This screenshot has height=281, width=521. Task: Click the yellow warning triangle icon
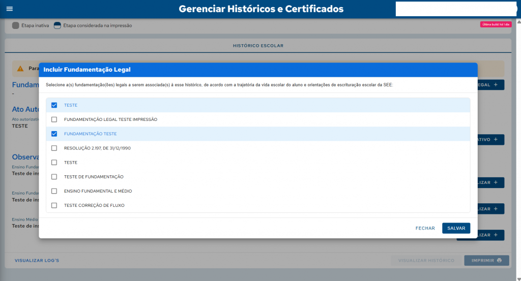(20, 69)
